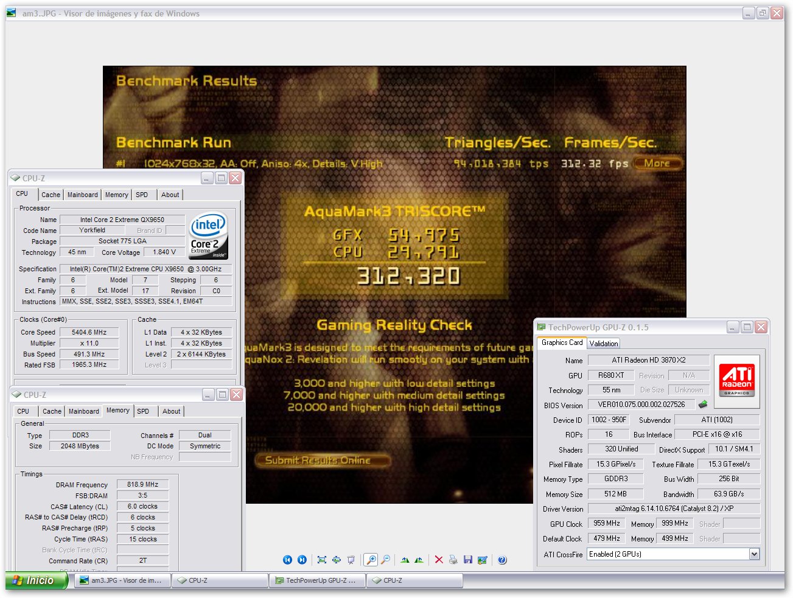Viewport: 793px width, 598px height.
Task: Open the Inicio start menu
Action: click(x=37, y=580)
